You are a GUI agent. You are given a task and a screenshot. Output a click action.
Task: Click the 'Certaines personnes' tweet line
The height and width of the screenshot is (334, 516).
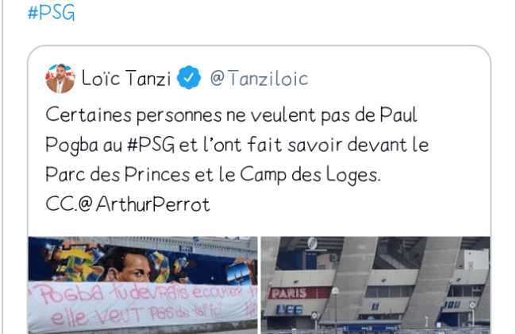click(231, 115)
